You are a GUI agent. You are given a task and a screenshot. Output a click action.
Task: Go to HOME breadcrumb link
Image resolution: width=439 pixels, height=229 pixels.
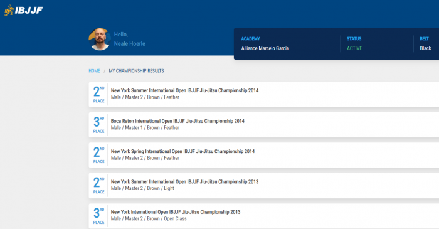pos(94,71)
